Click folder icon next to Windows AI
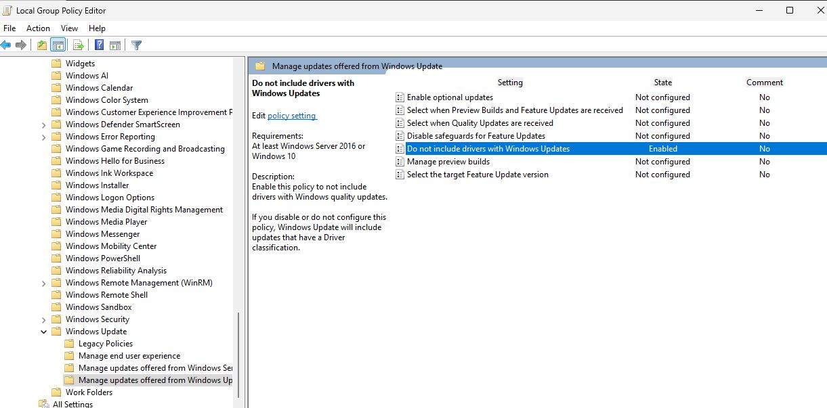Viewport: 827px width, 408px height. point(56,76)
